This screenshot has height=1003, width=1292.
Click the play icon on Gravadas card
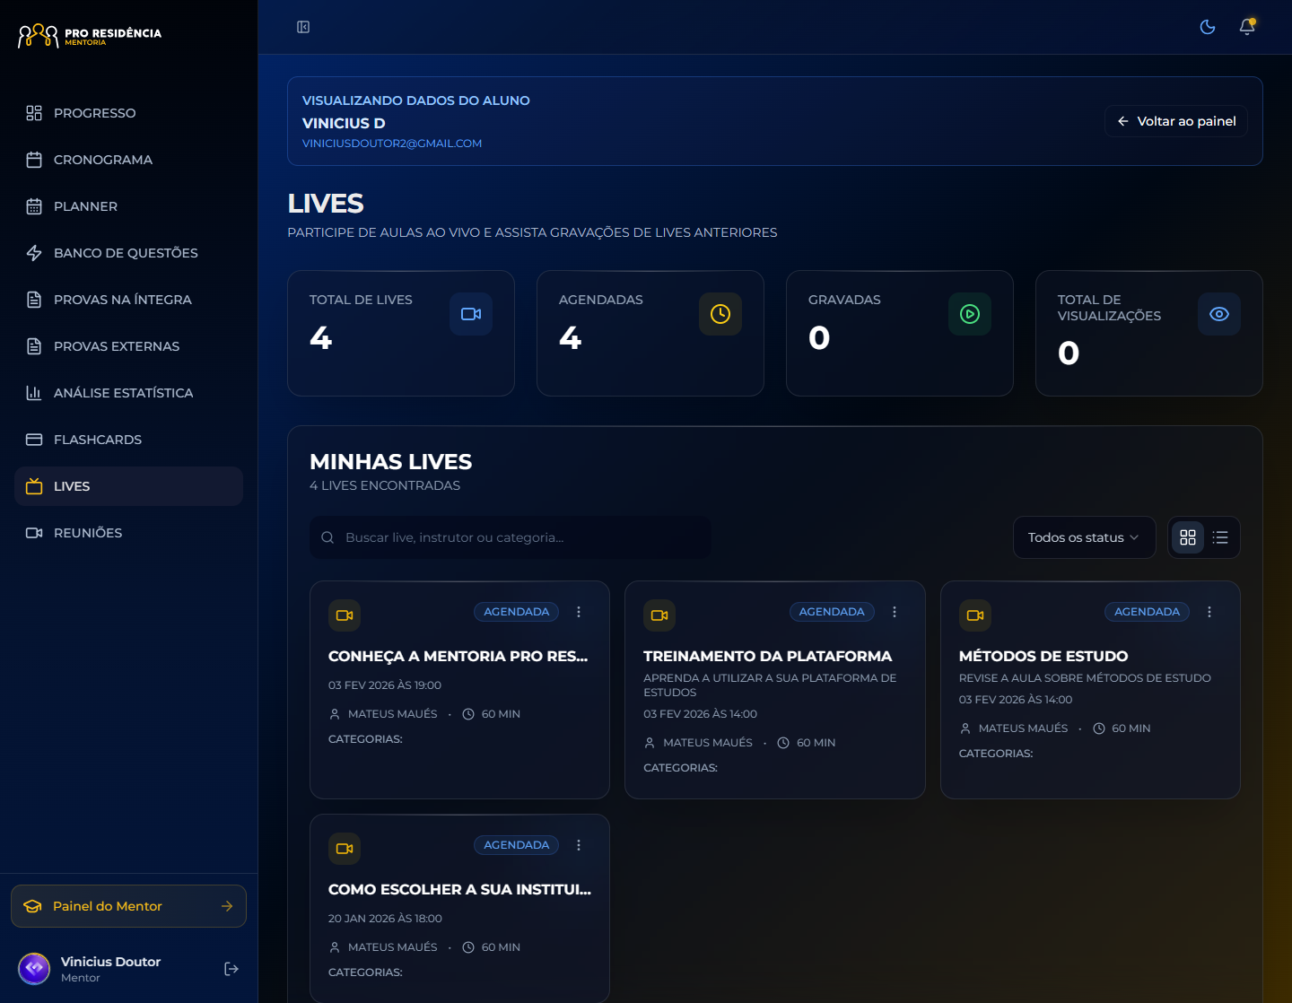click(x=970, y=314)
